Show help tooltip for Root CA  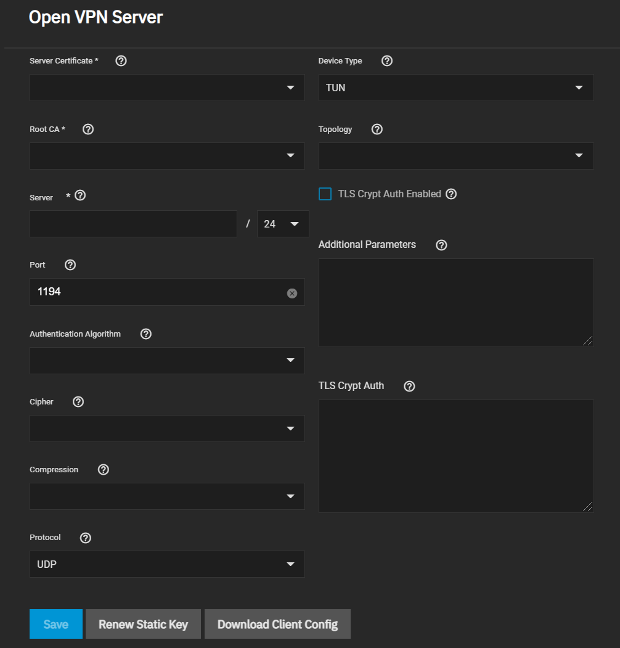pos(88,129)
